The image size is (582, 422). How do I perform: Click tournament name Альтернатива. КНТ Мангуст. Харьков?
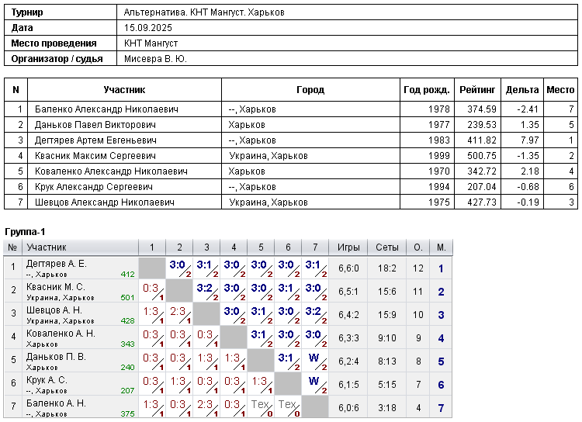204,12
